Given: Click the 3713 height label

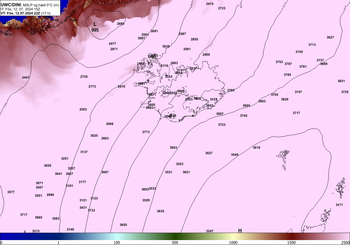Looking at the screenshot, I should (x=312, y=45).
